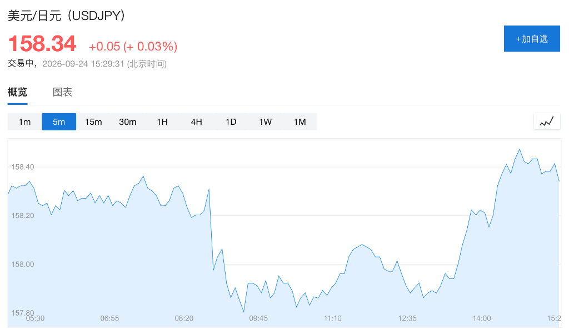Open the 概览 tab
The height and width of the screenshot is (335, 569).
(17, 92)
